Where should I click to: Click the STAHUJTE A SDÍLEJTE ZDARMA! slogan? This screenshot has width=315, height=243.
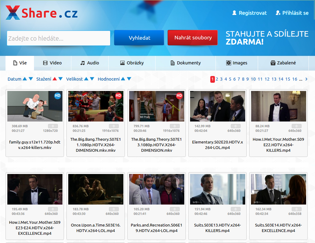(267, 38)
